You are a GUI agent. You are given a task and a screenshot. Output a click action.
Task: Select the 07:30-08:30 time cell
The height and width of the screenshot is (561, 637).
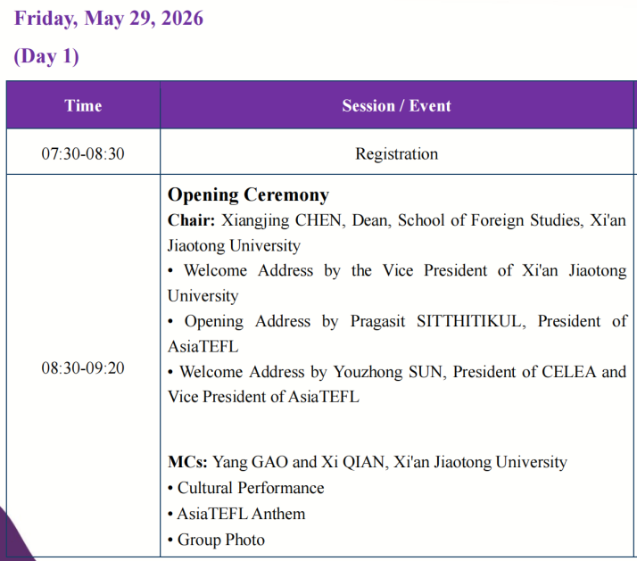pos(83,154)
